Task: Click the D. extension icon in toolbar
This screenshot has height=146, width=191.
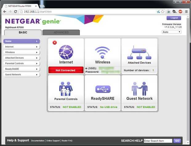Action: [174, 12]
